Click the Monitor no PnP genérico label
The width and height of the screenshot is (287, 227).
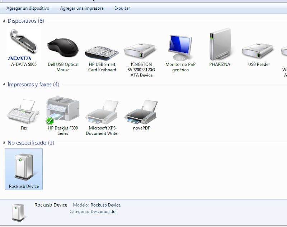tap(180, 67)
